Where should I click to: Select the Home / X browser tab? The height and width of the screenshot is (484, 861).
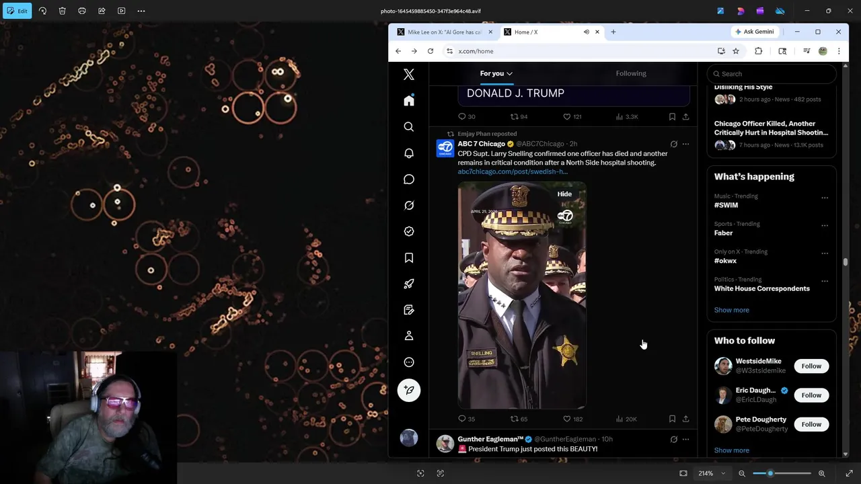pyautogui.click(x=552, y=32)
